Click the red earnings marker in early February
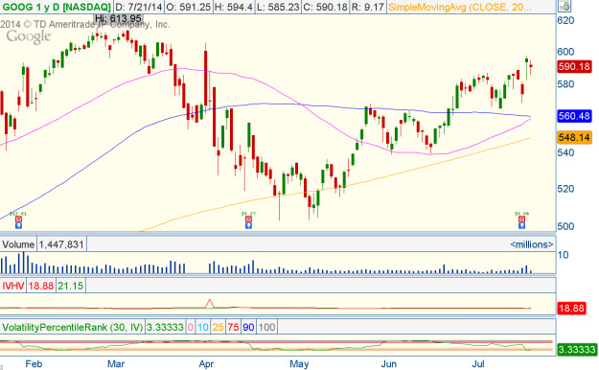 (x=18, y=219)
